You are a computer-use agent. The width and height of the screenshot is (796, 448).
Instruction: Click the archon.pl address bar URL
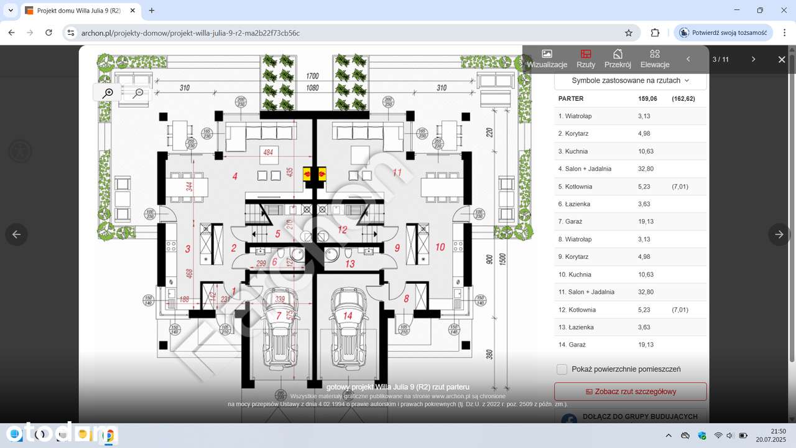(x=190, y=32)
